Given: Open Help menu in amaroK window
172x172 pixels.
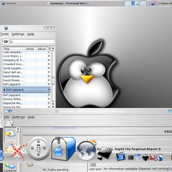Looking at the screenshot, I should pos(31,34).
